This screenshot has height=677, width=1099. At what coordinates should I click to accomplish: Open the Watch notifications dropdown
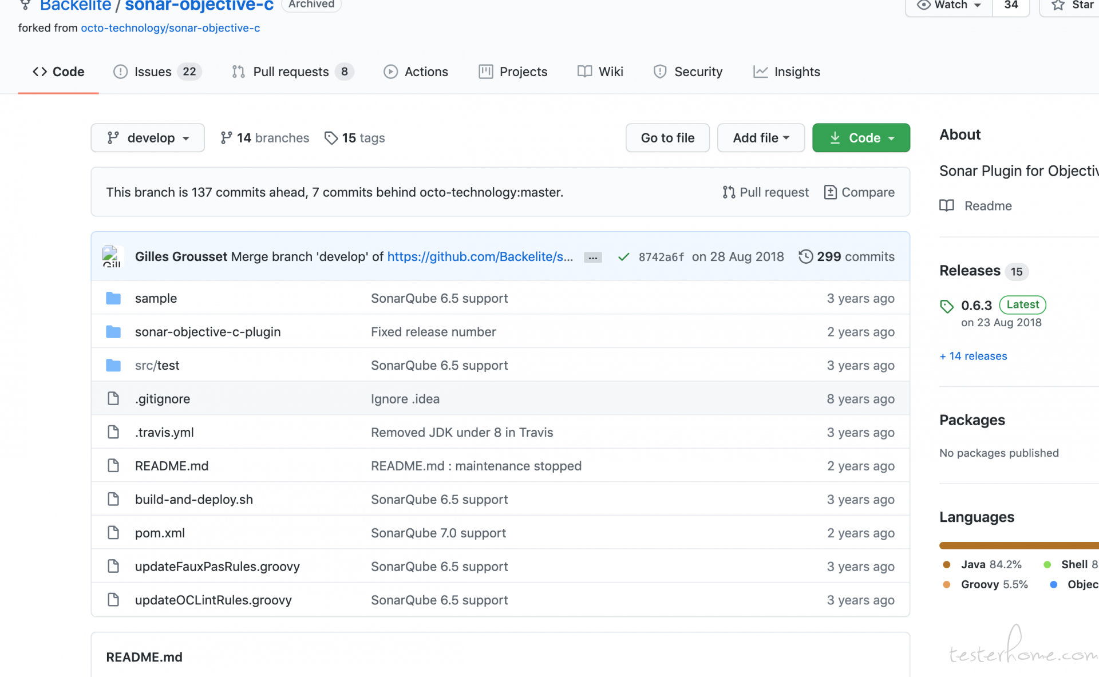(949, 5)
